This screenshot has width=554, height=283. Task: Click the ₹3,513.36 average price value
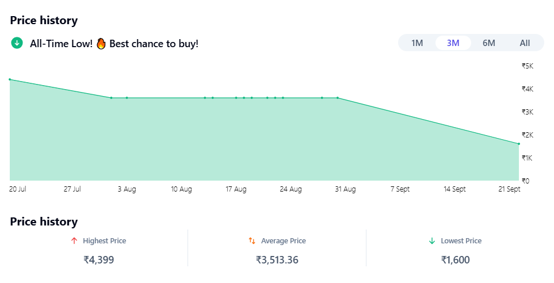coord(277,260)
